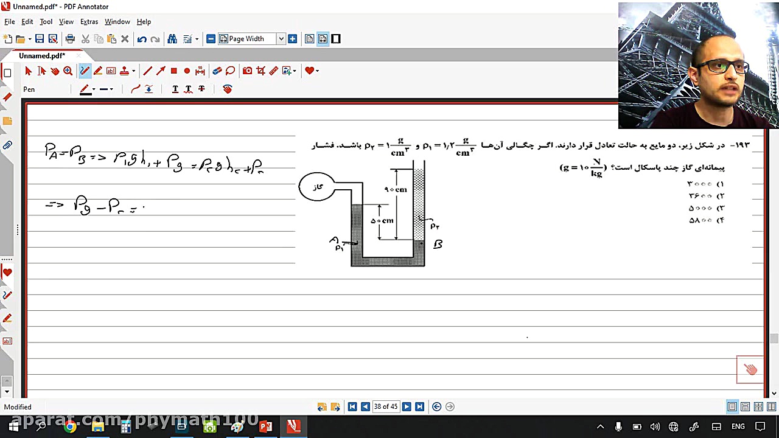Select the Crop tool
Screen dimensions: 779x438
[260, 71]
